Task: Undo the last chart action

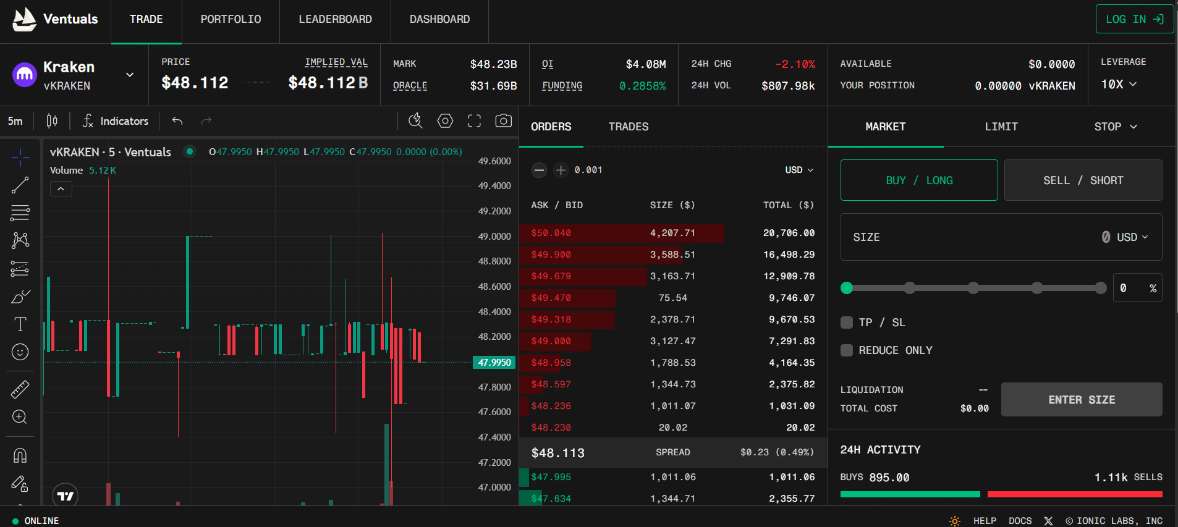Action: coord(177,121)
